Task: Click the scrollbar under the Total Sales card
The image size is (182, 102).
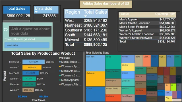Action: click(16, 21)
